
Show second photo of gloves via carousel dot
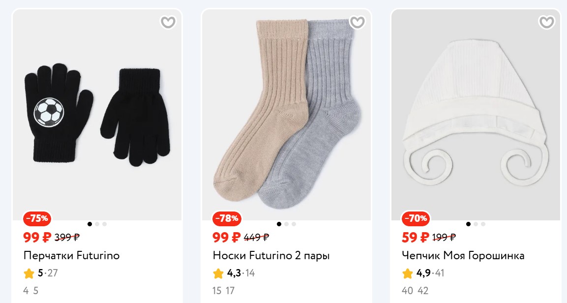coord(97,224)
